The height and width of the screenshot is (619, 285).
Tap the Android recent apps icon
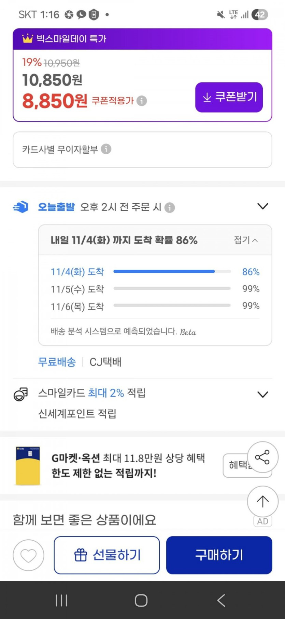(x=61, y=600)
